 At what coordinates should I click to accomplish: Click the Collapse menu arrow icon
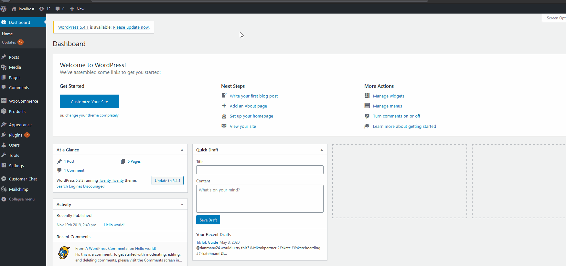(4, 199)
